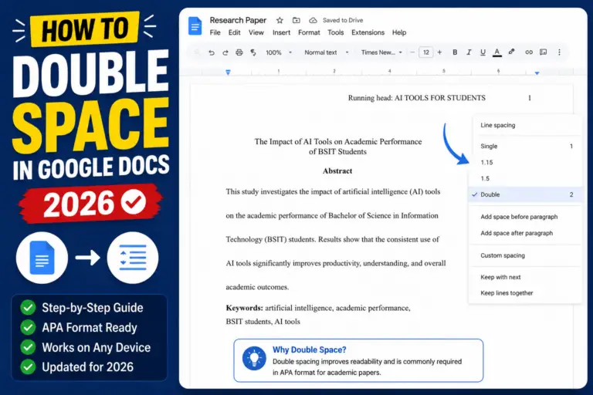Toggle Bold formatting
The height and width of the screenshot is (395, 593).
(x=455, y=52)
